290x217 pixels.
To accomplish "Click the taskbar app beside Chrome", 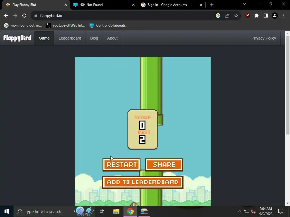I will click(x=144, y=211).
